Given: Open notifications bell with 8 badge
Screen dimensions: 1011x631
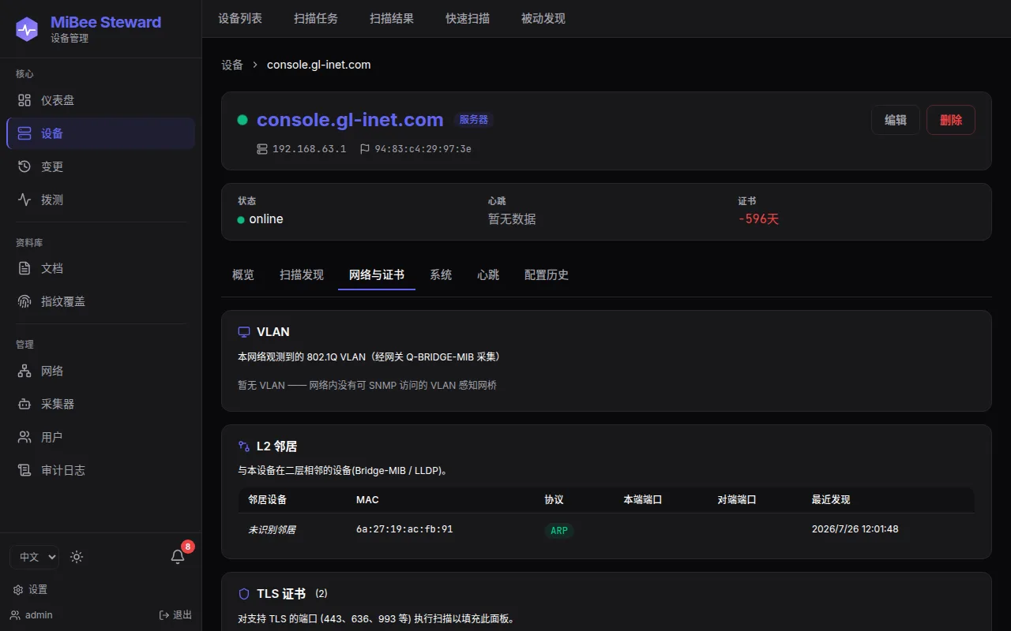Looking at the screenshot, I should tap(178, 556).
